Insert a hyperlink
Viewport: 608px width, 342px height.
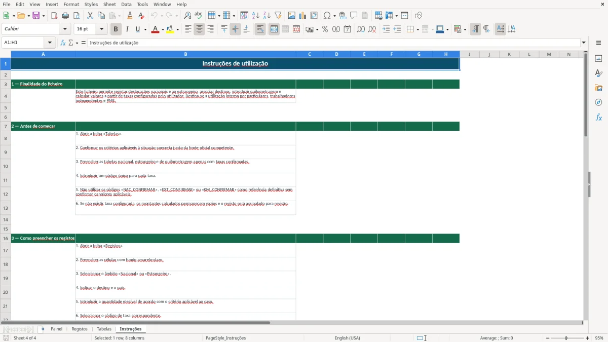point(343,16)
